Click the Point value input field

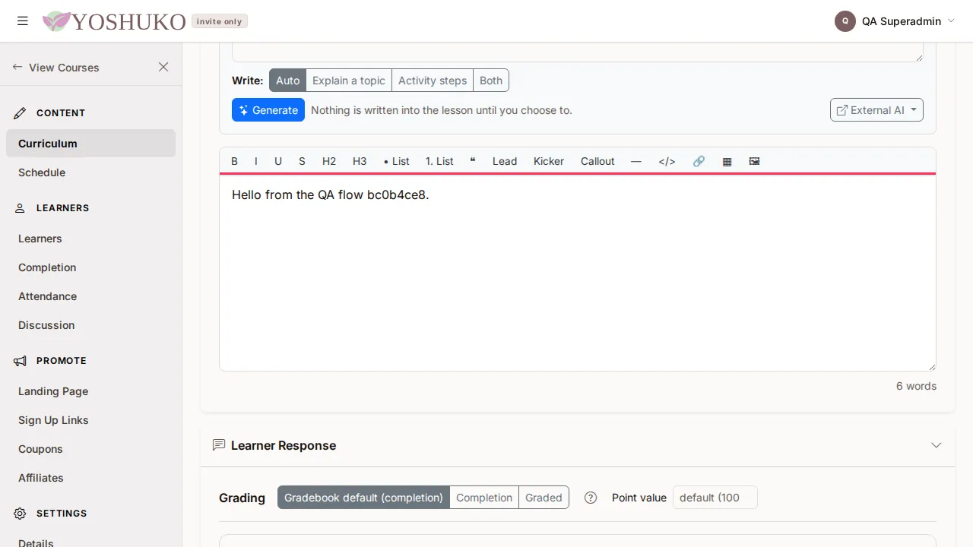[715, 498]
